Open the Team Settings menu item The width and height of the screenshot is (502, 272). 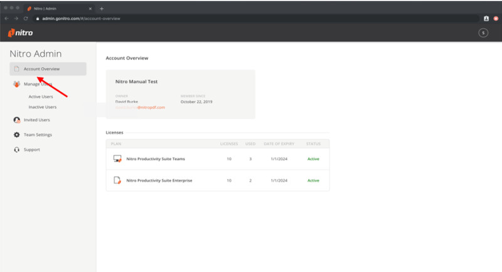pyautogui.click(x=38, y=135)
